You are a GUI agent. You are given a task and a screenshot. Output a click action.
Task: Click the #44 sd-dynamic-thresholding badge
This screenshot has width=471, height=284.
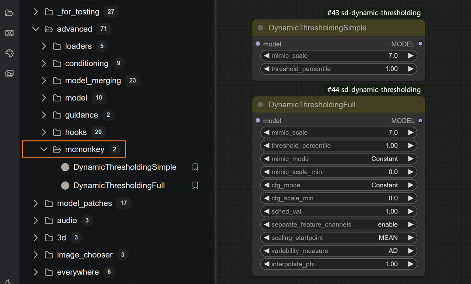coord(374,90)
